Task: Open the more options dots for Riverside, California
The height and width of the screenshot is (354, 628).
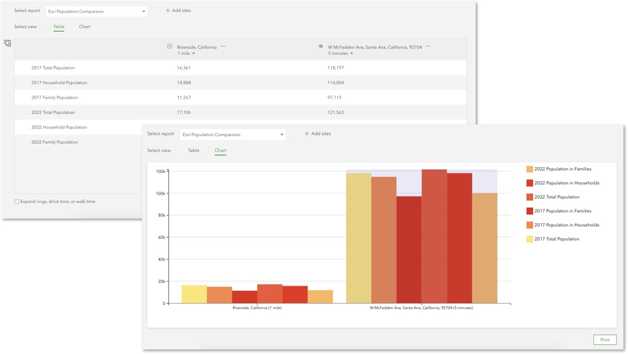Action: point(223,46)
